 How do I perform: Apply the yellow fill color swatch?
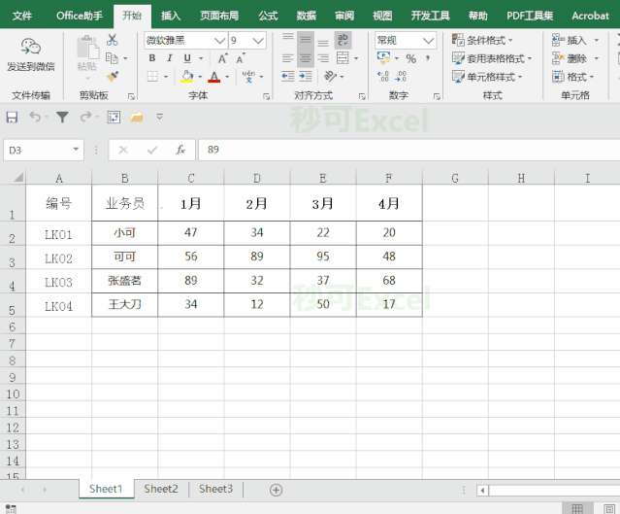(187, 76)
